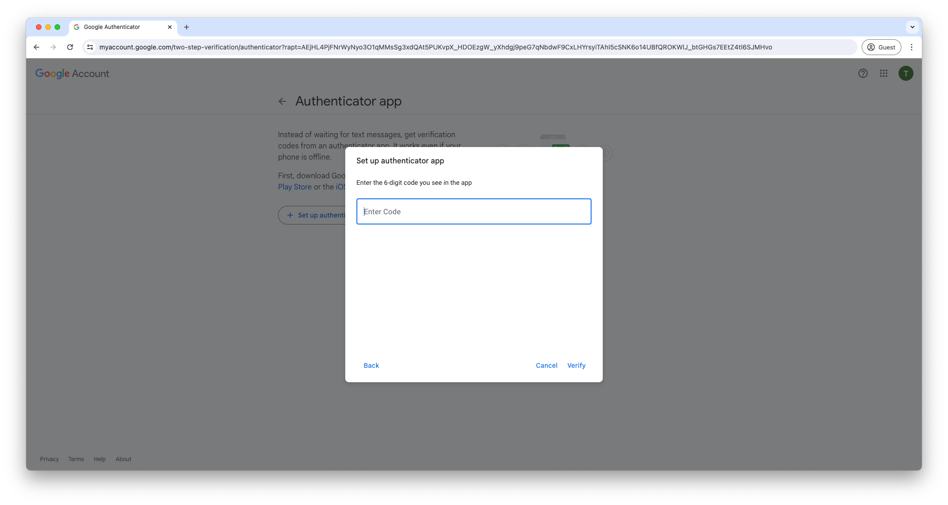
Task: Reload the page with the refresh icon
Action: [70, 47]
